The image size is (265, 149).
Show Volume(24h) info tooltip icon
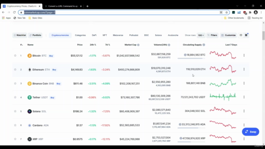pos(169,45)
